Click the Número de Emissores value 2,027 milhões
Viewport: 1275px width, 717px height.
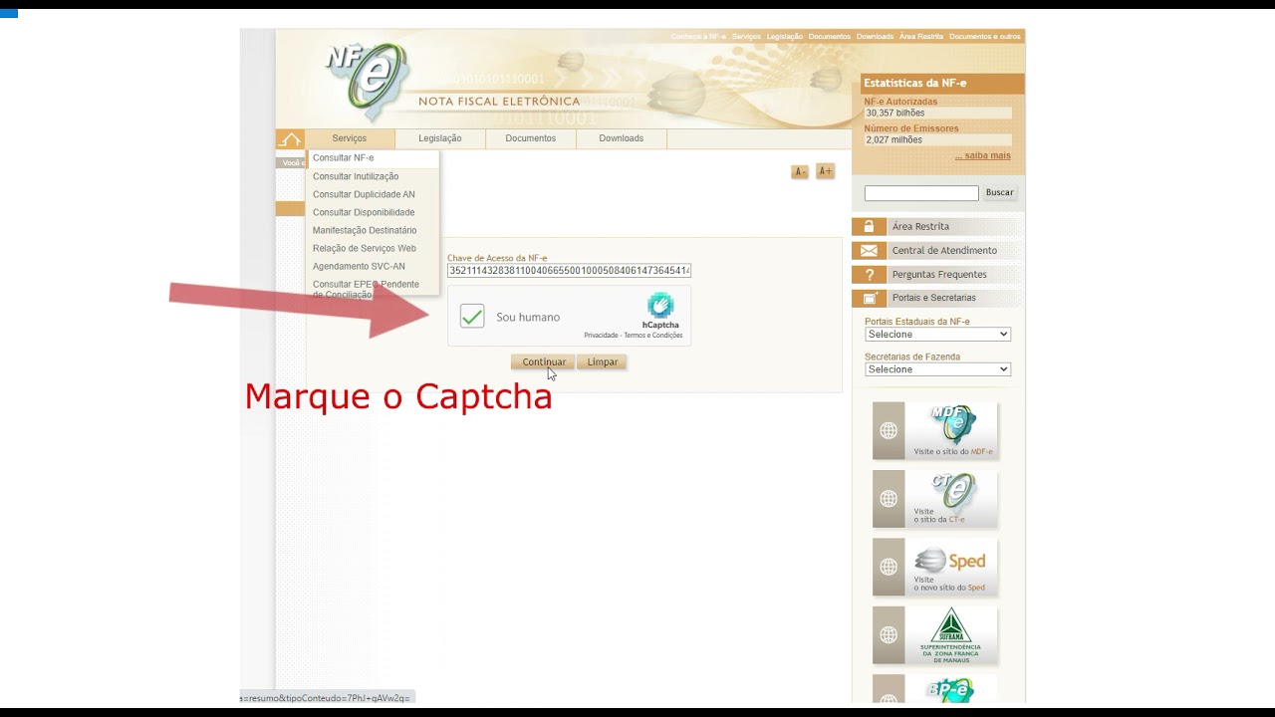(x=894, y=140)
